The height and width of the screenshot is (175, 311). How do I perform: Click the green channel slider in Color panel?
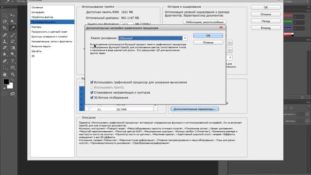[x=288, y=21]
